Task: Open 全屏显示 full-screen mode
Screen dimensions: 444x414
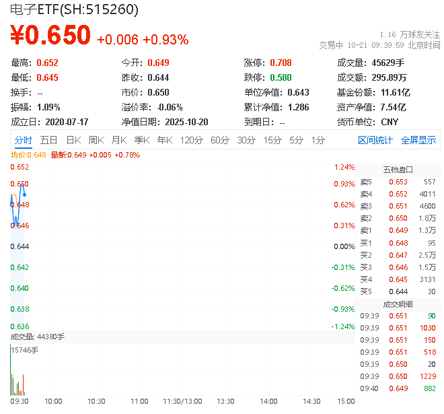Action: pyautogui.click(x=418, y=140)
